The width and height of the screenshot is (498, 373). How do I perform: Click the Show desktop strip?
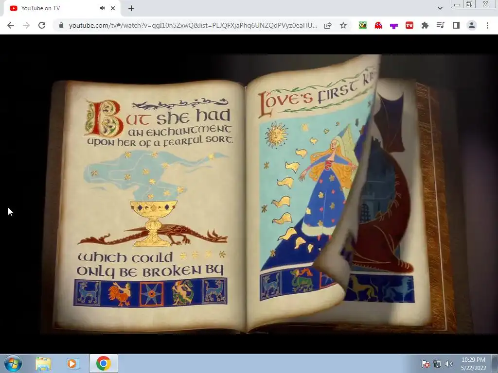pos(495,363)
